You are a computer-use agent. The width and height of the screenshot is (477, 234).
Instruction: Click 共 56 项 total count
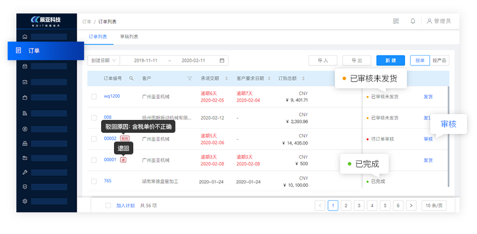(x=148, y=206)
